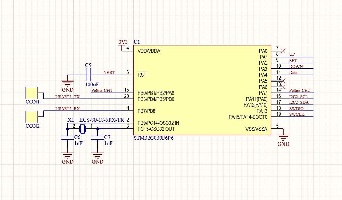Click the PA15/PA14-BOOT0 pin name
This screenshot has height=200, width=342.
click(248, 117)
